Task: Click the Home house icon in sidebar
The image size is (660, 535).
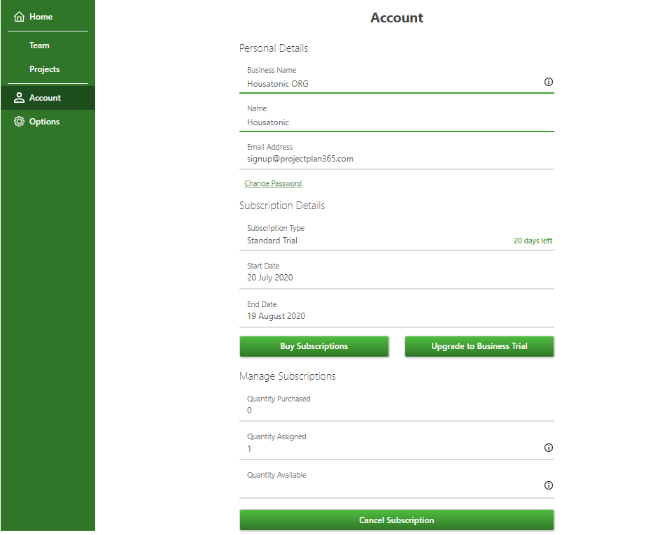Action: pyautogui.click(x=19, y=17)
